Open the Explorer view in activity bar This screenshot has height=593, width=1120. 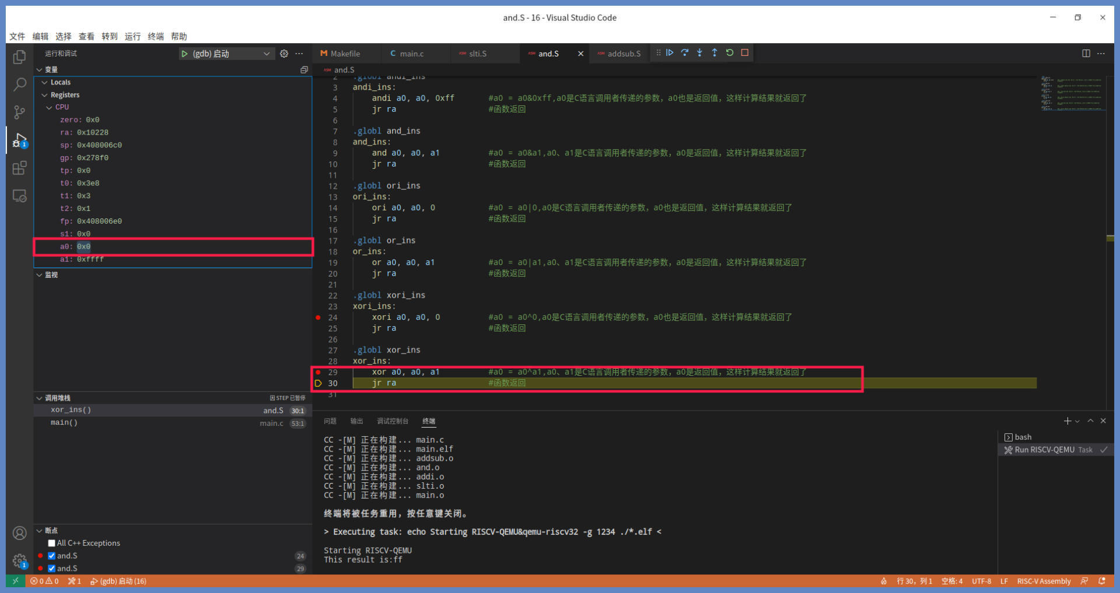pos(19,57)
